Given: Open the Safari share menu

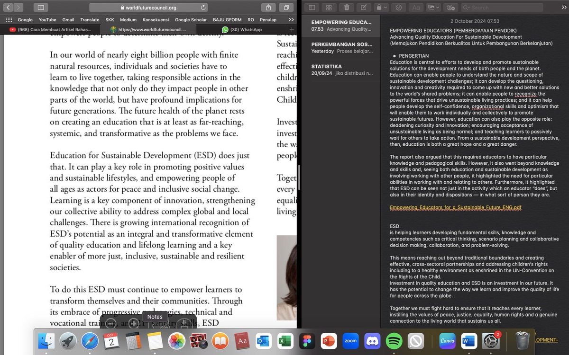Looking at the screenshot, I should coord(268,8).
